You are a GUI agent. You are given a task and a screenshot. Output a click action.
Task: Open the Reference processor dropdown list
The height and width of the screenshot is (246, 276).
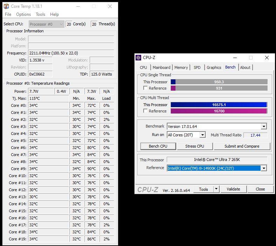[263, 168]
